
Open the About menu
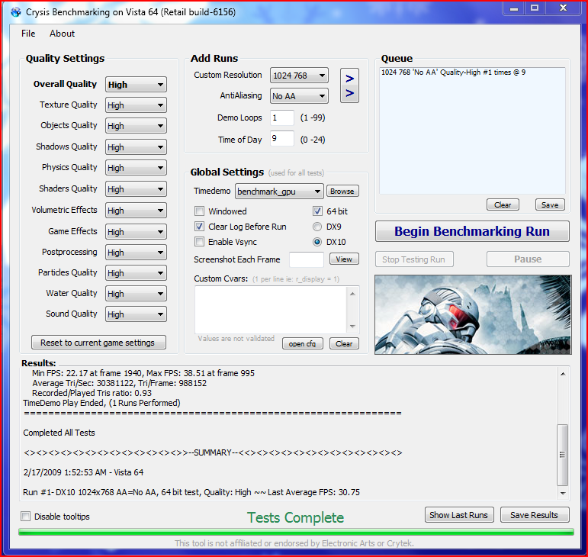point(62,34)
